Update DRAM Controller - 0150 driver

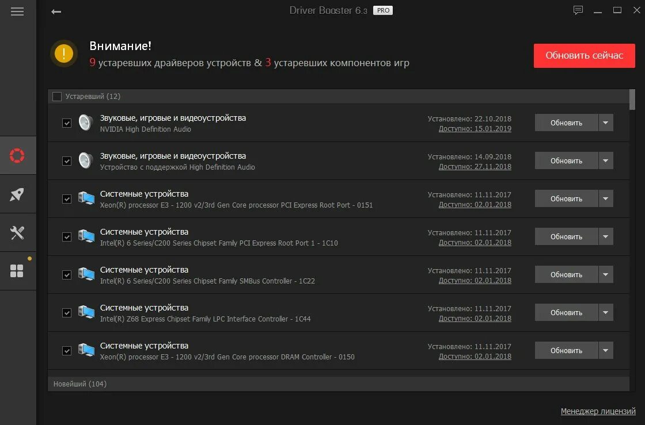click(x=567, y=350)
